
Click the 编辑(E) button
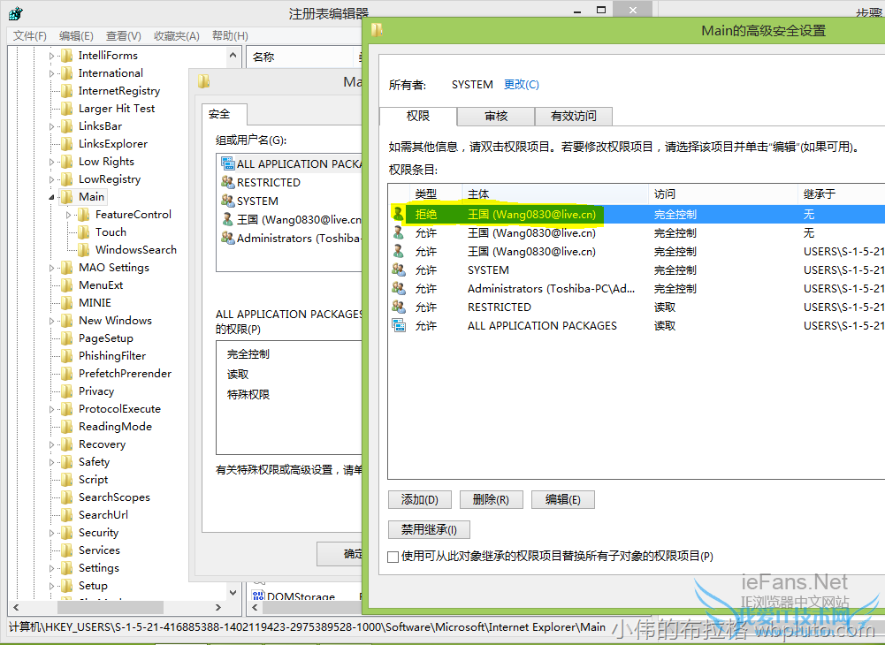pos(562,499)
